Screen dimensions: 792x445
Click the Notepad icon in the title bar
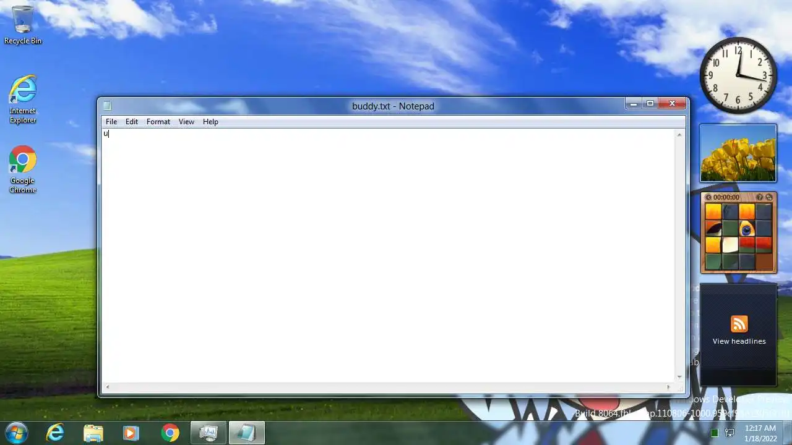107,106
